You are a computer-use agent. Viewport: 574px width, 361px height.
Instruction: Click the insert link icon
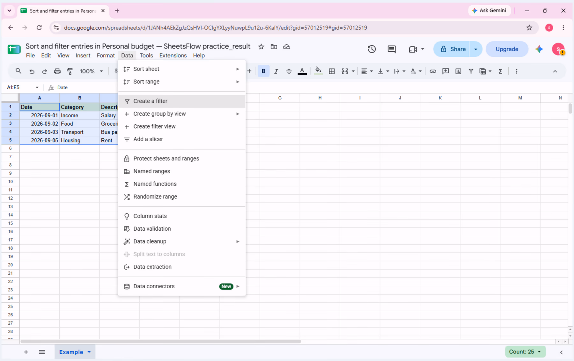pyautogui.click(x=433, y=71)
